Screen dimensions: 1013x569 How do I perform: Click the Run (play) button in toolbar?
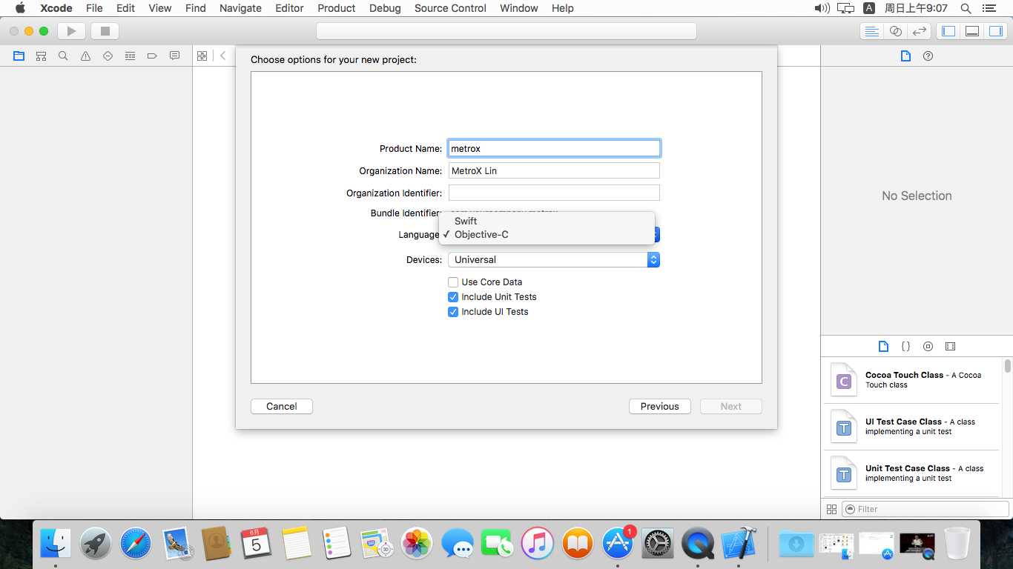[x=72, y=31]
